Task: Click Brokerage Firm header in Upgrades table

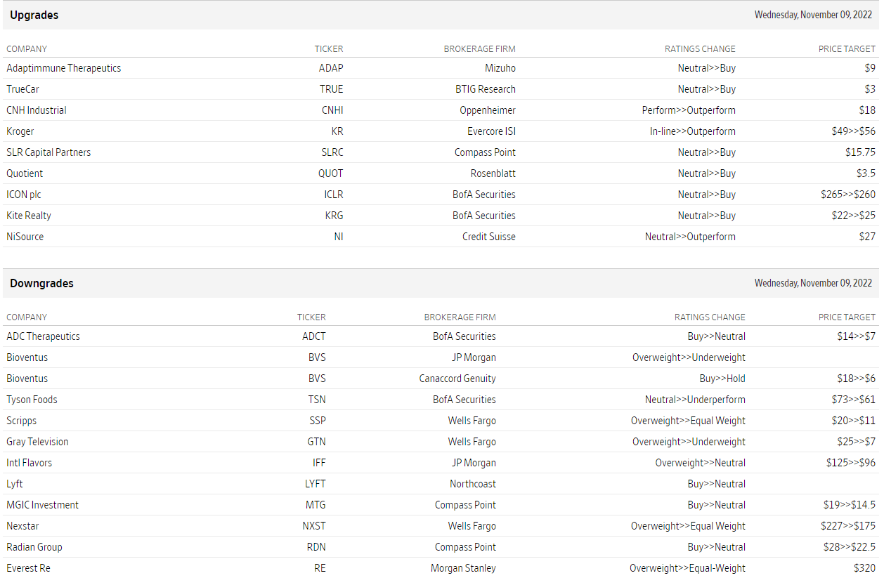Action: (x=479, y=49)
